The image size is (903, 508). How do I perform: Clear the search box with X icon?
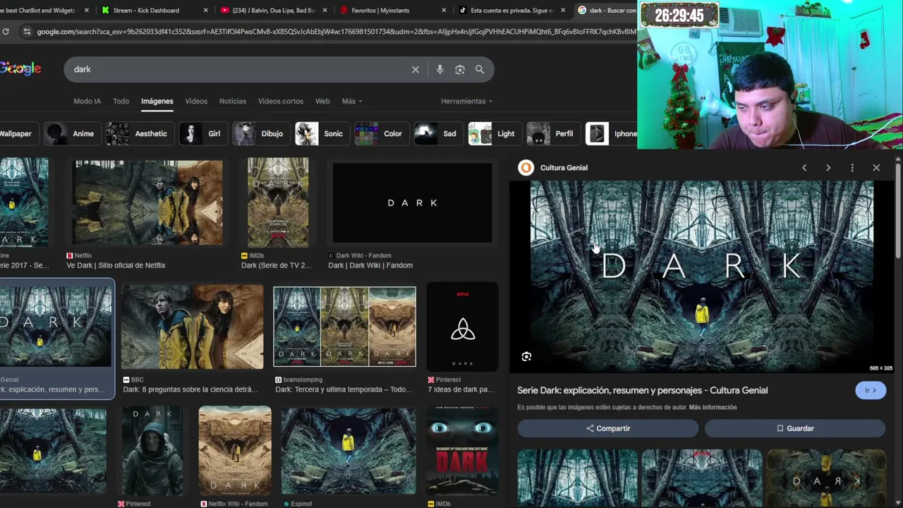416,69
